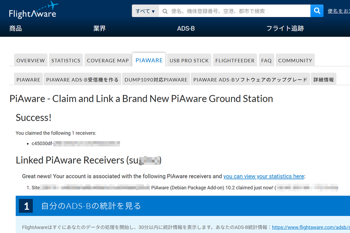The image size is (350, 233).
Task: Open the ADS-B menu
Action: [x=185, y=28]
